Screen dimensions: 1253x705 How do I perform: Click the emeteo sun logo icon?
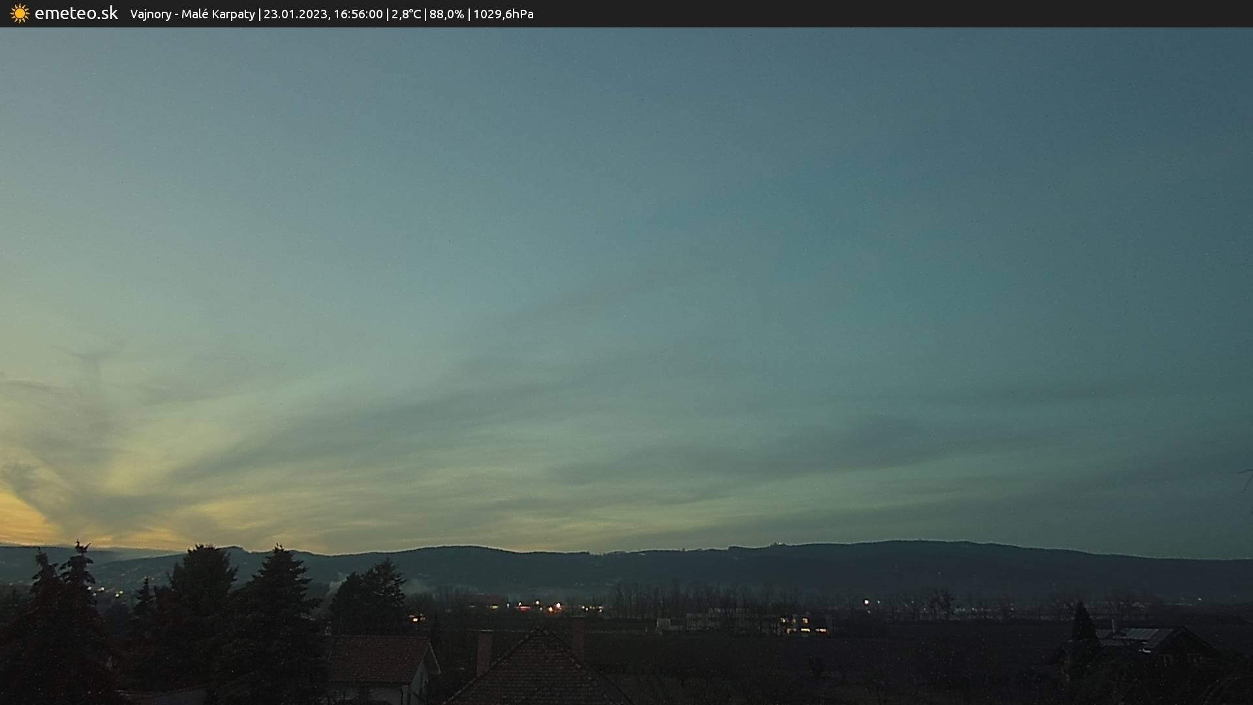pos(20,13)
